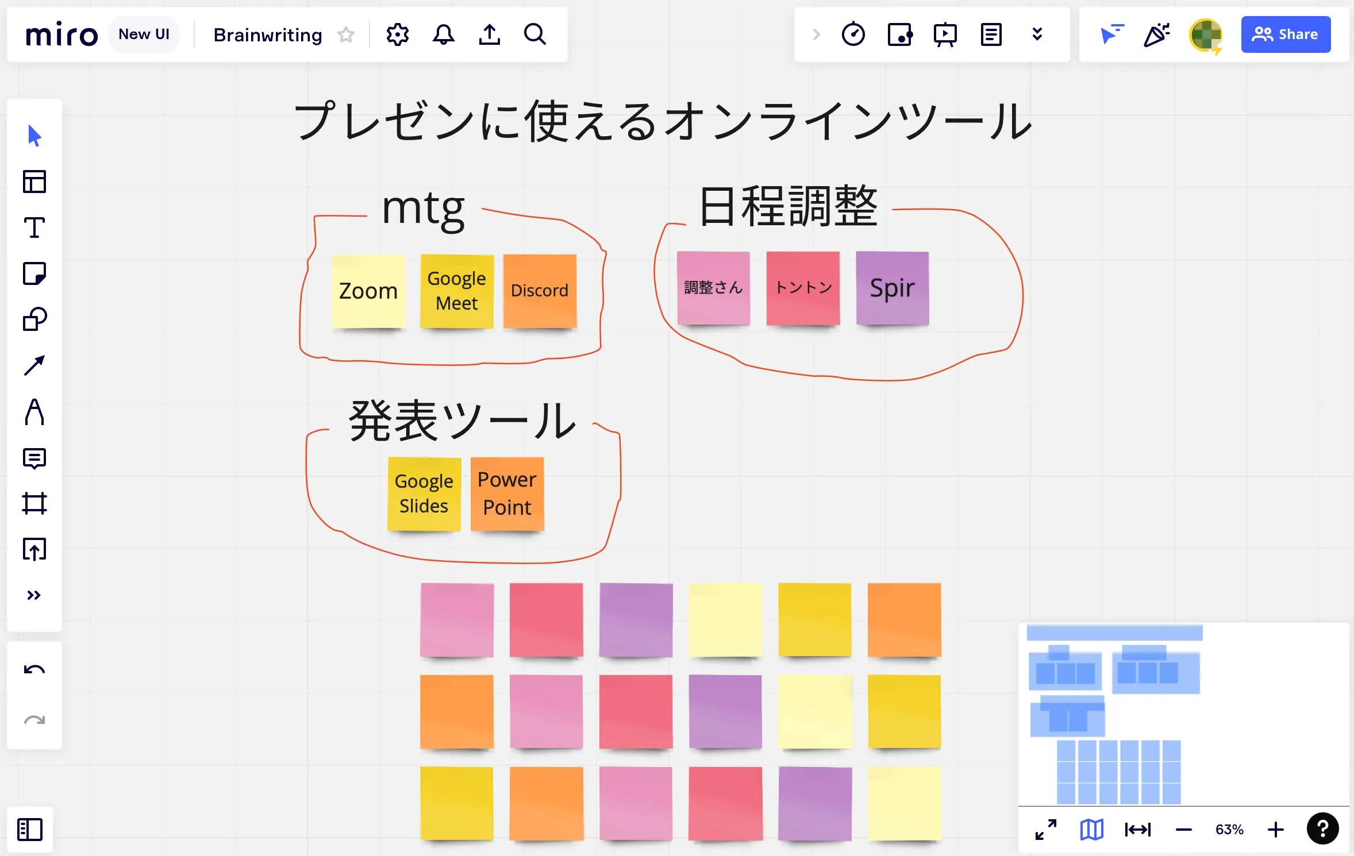Expand more tools in left toolbar

(34, 595)
